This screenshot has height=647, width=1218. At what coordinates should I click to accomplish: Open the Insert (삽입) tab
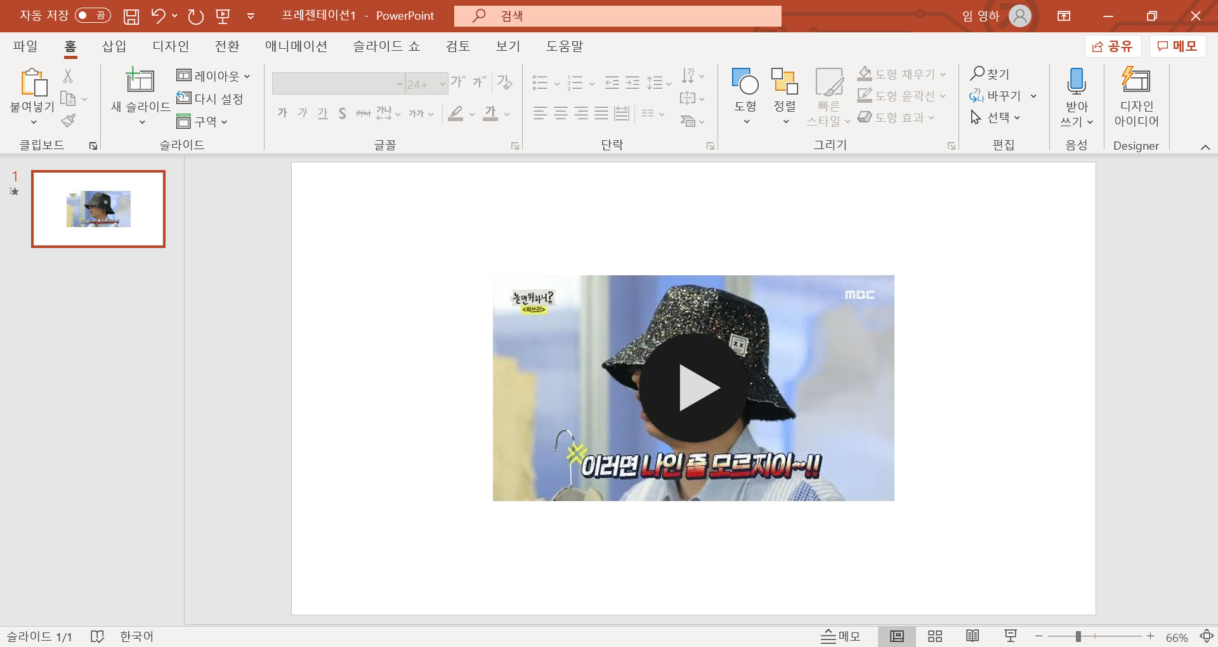pyautogui.click(x=114, y=46)
